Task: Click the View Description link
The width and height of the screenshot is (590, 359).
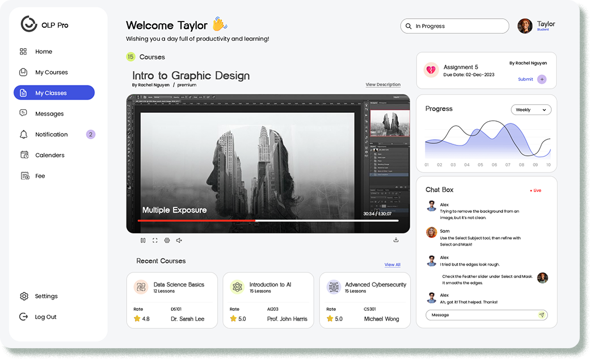Action: pos(383,85)
